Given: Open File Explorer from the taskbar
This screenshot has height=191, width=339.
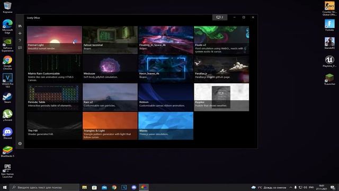Looking at the screenshot, I should (x=85, y=187).
